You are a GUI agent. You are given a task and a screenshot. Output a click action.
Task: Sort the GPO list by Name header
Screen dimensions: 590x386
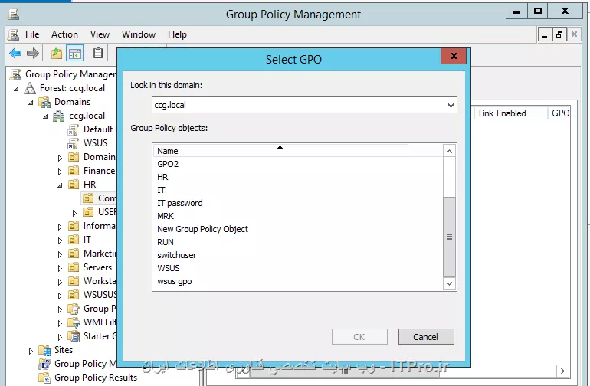(280, 151)
